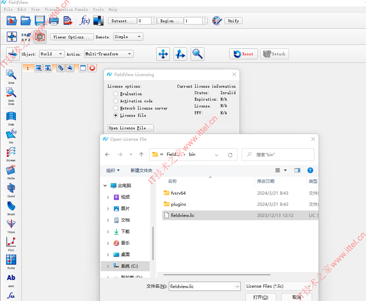Open the Visualization Panels menu
Image resolution: width=366 pixels, height=301 pixels.
(x=66, y=9)
